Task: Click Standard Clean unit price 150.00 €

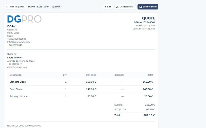Action: [x=91, y=82]
